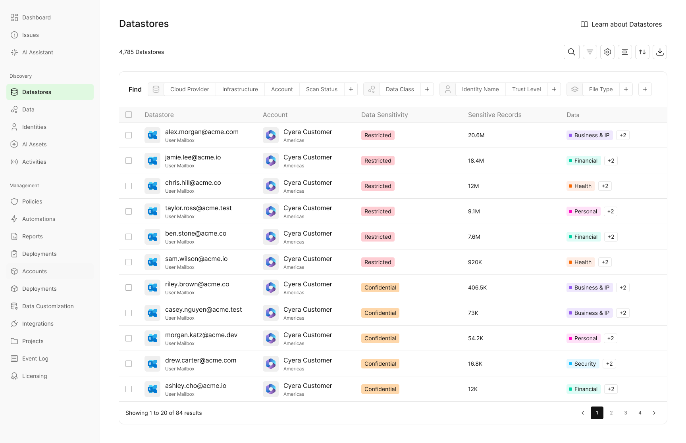Check the select-all checkbox in the table header
Viewport: 686px width, 443px height.
[129, 115]
